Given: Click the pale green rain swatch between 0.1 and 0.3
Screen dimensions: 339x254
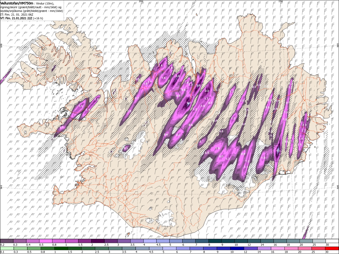Looking at the screenshot, I should point(7,248).
